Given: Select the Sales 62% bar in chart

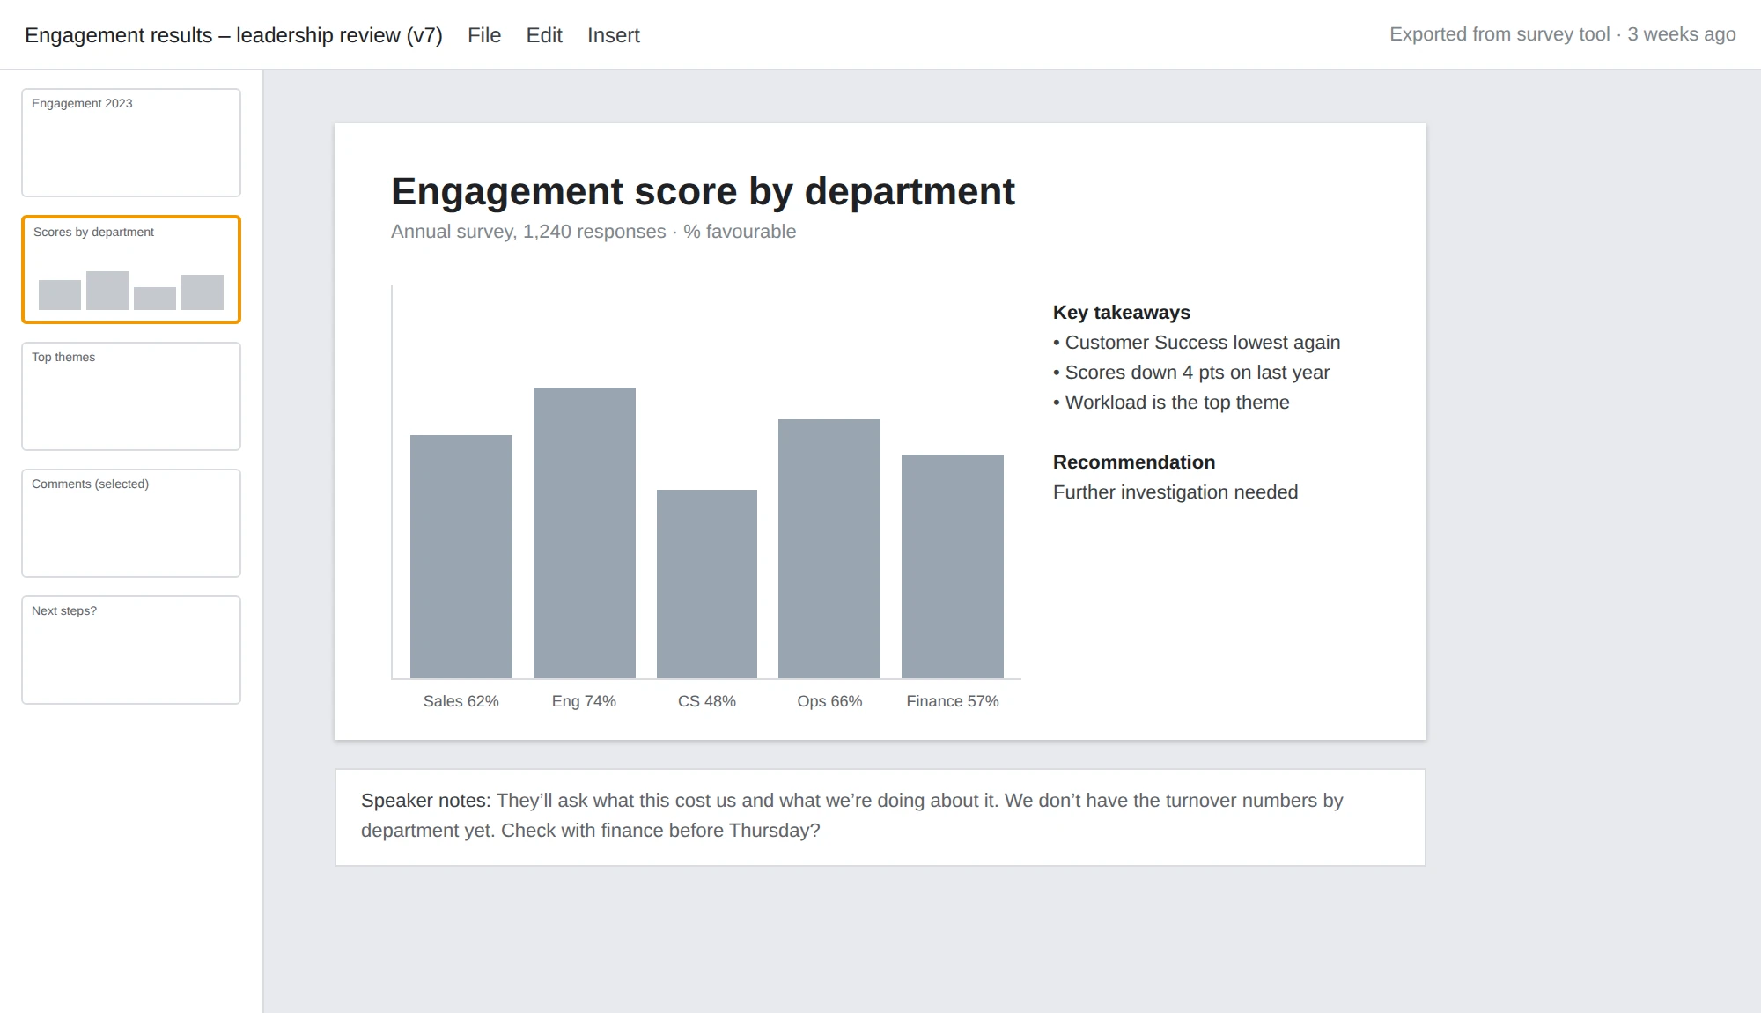Looking at the screenshot, I should click(461, 557).
